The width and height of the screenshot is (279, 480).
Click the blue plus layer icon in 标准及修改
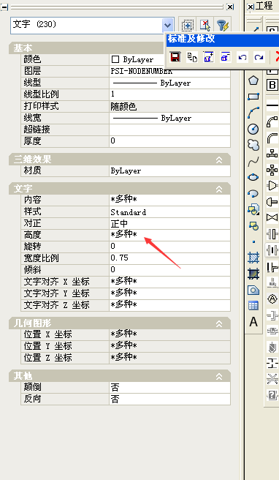tap(209, 57)
